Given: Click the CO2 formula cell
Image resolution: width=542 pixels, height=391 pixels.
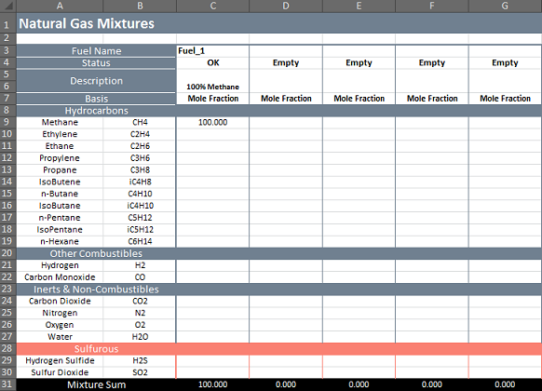Looking at the screenshot, I should click(140, 302).
